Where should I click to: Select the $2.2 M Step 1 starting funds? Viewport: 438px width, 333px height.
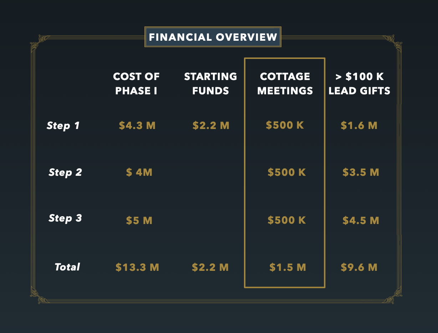[x=211, y=126]
